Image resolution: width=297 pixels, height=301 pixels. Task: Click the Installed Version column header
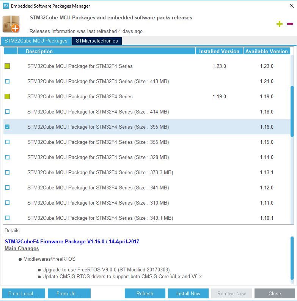tap(219, 51)
